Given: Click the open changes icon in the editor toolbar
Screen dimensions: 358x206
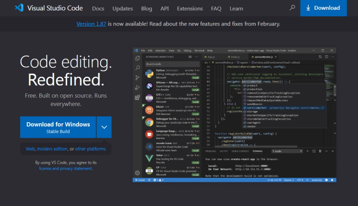Looking at the screenshot, I should (320, 57).
